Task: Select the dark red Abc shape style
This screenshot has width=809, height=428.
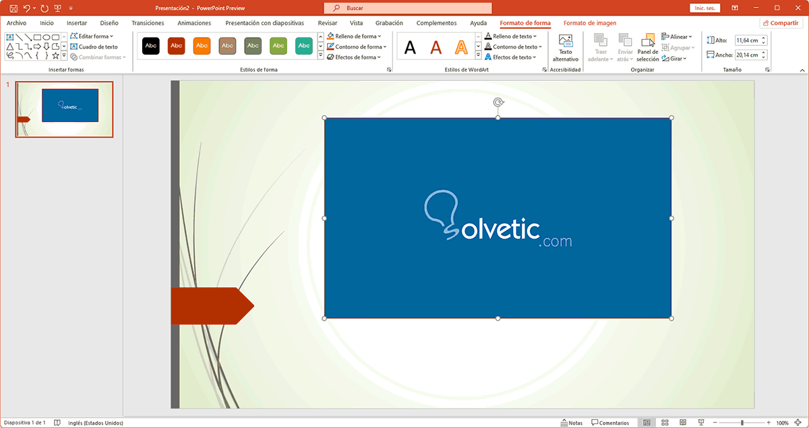Action: click(x=176, y=46)
